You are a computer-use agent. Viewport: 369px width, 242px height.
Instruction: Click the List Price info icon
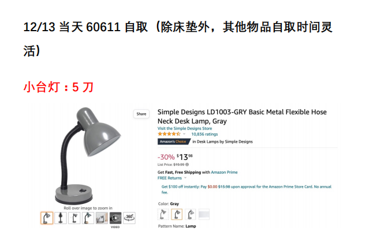[187, 165]
